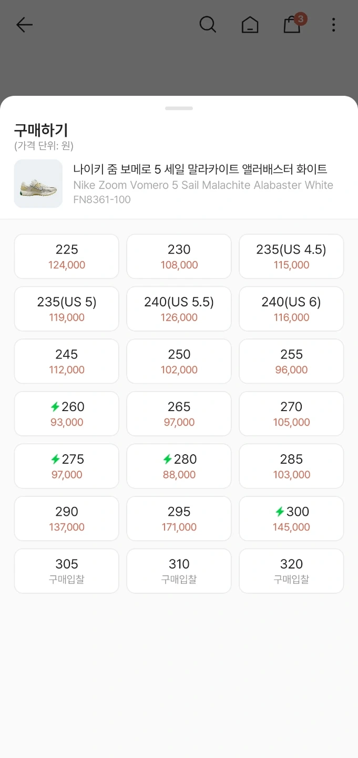Image resolution: width=358 pixels, height=758 pixels.
Task: Pick fast-delivery size 300
Action: pos(291,518)
